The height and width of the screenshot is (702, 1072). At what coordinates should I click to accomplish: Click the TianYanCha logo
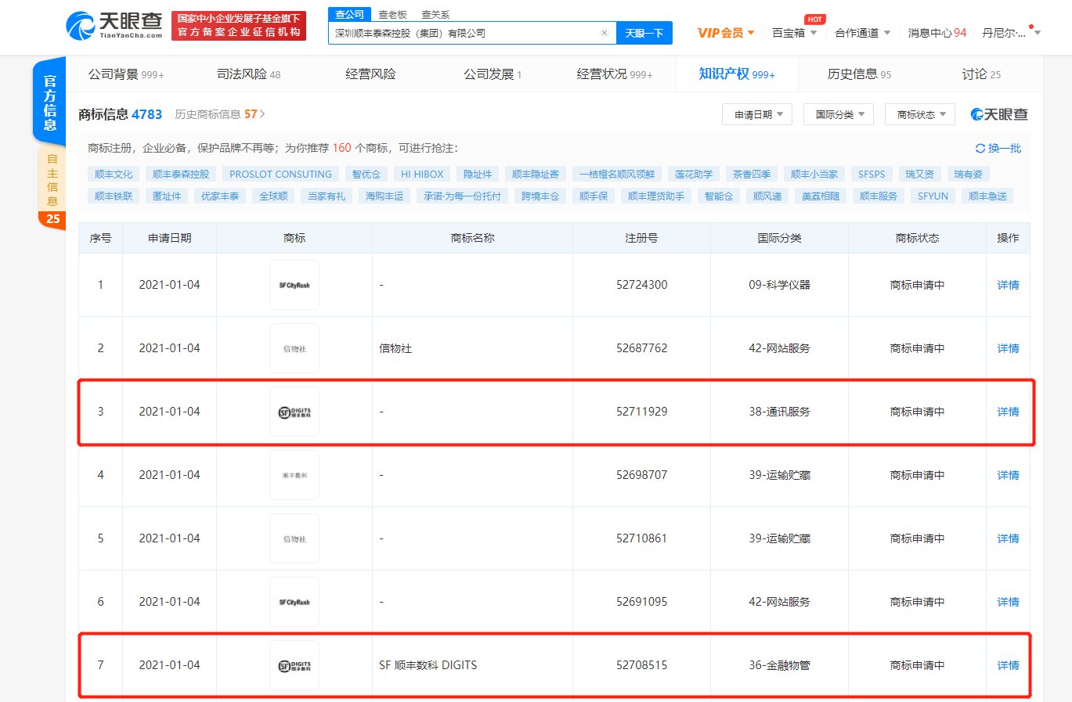click(114, 25)
